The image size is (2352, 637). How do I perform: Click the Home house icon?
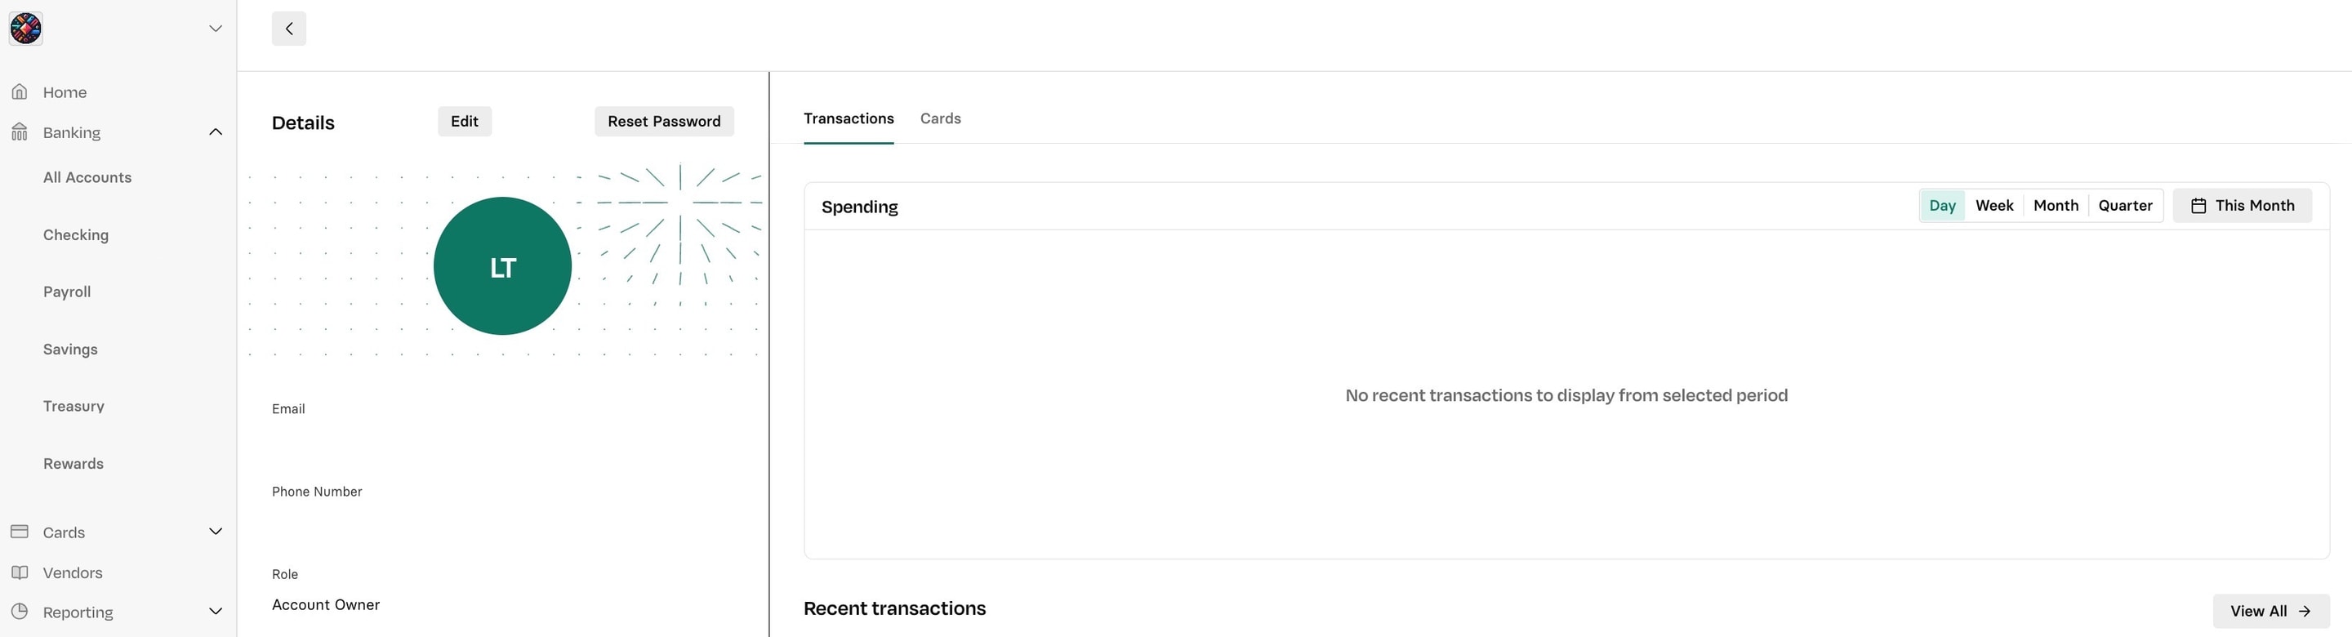pyautogui.click(x=19, y=91)
